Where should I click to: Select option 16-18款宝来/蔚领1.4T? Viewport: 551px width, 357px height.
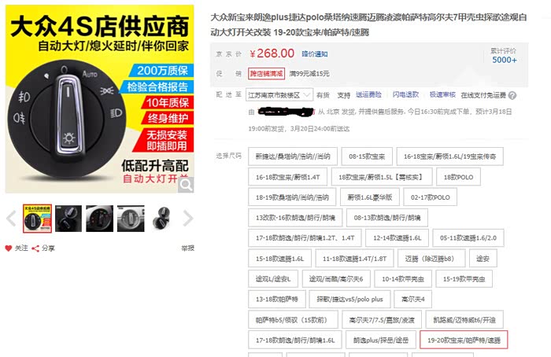[288, 177]
